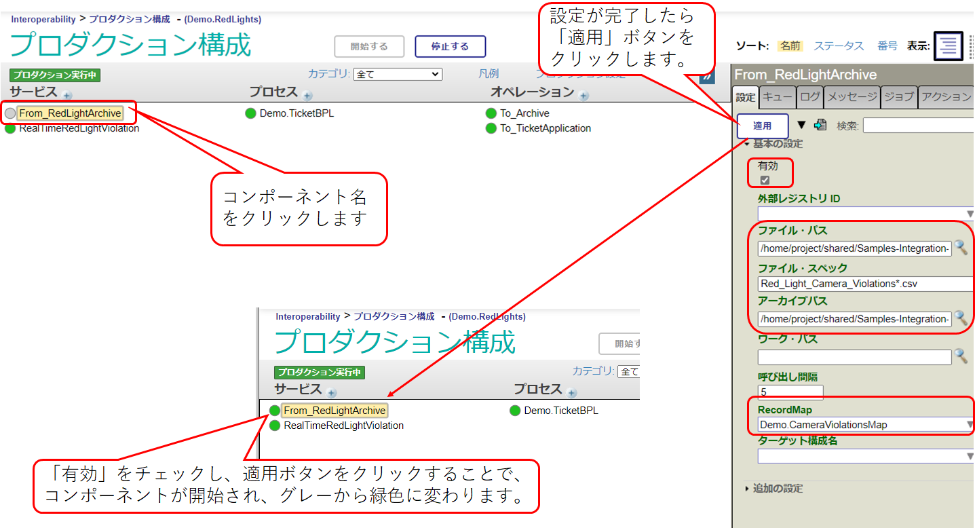Uncheck the 有効 (enabled) checkbox
The image size is (975, 528).
[765, 180]
